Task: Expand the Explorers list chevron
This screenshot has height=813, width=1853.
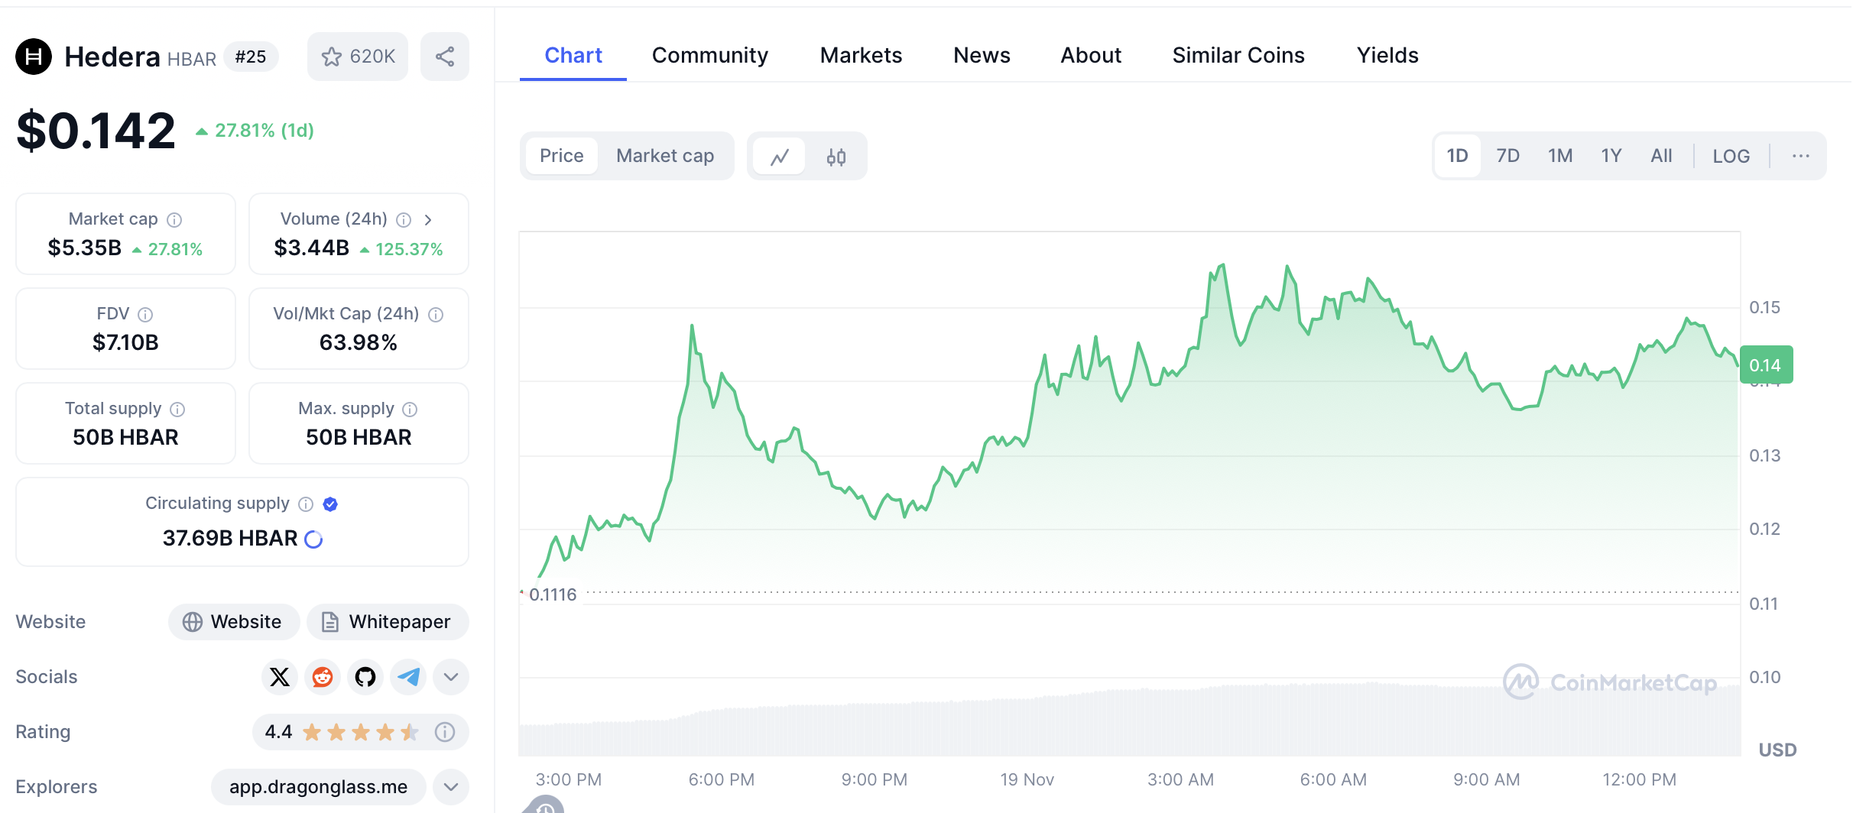Action: 451,787
